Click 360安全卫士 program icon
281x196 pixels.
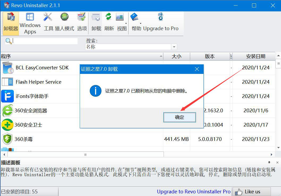[x=7, y=125]
